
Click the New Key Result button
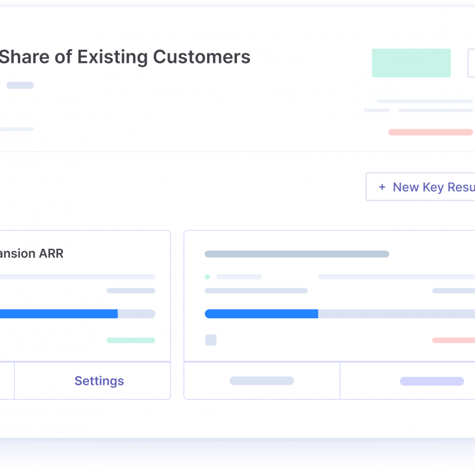pyautogui.click(x=420, y=187)
